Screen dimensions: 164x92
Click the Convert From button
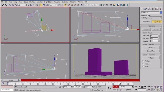click(151, 51)
